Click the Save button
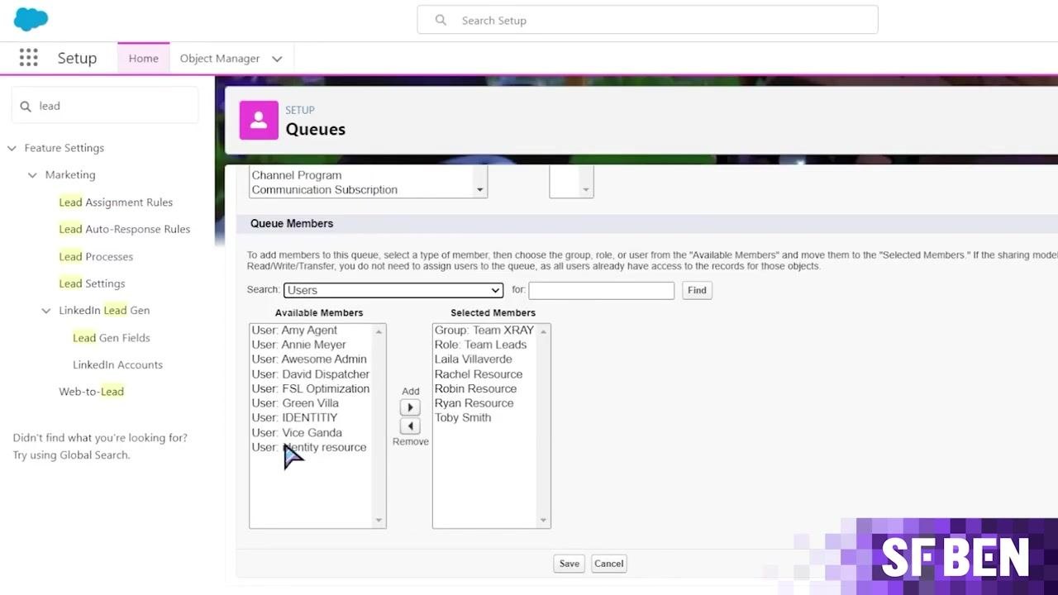 pyautogui.click(x=569, y=564)
